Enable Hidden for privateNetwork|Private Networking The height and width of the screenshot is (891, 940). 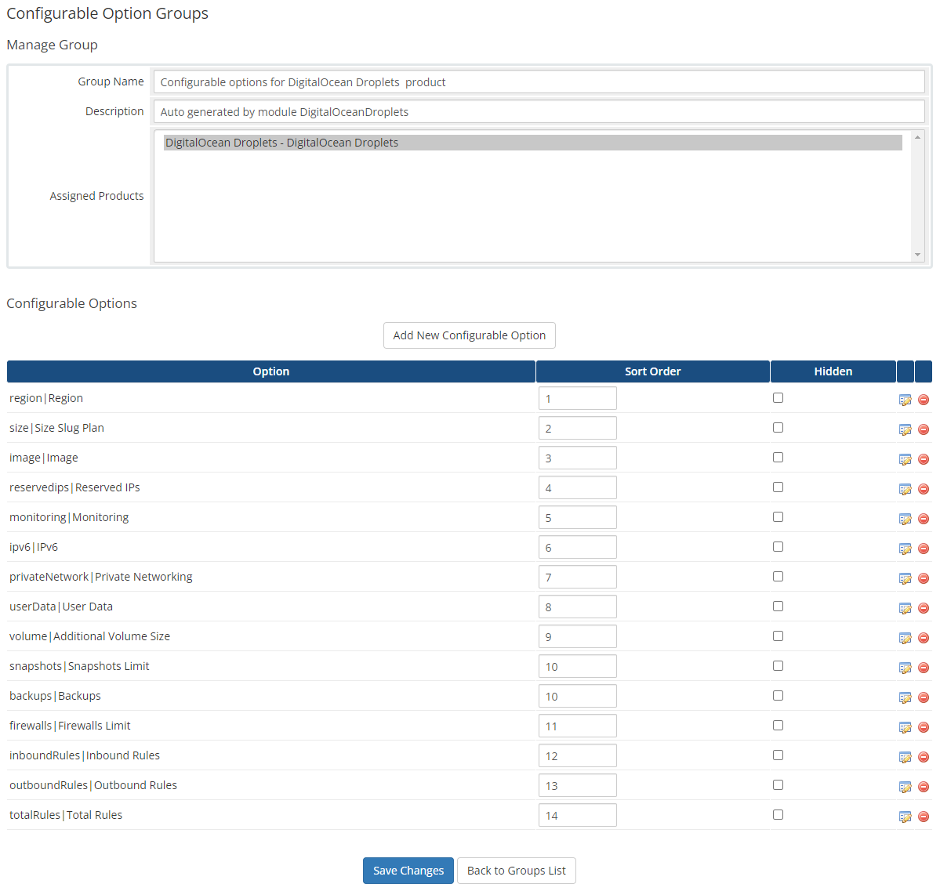[x=778, y=576]
